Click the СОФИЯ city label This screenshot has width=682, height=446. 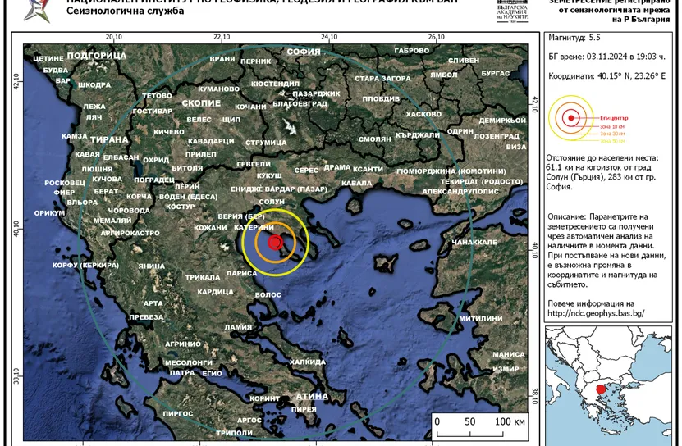[303, 52]
